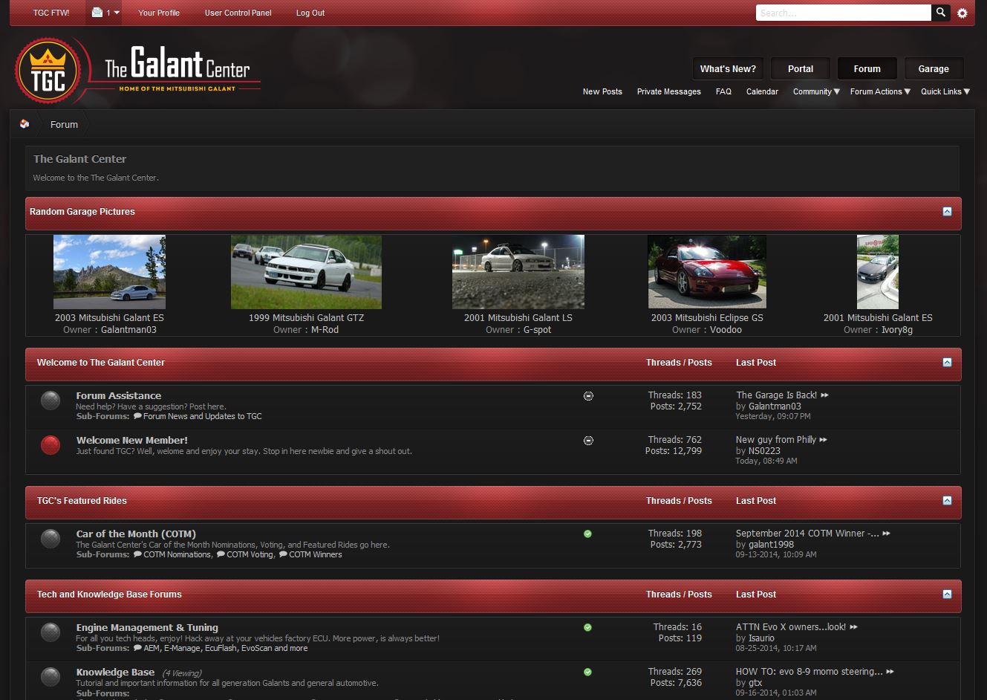Open 2001 Mitsubishi Galant LS garage picture
This screenshot has height=700, width=987.
coord(518,272)
